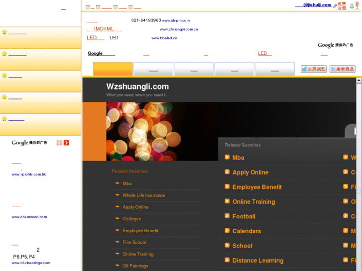Viewport: 362px width, 271px height.
Task: Open Film School related search
Action: pos(134,242)
